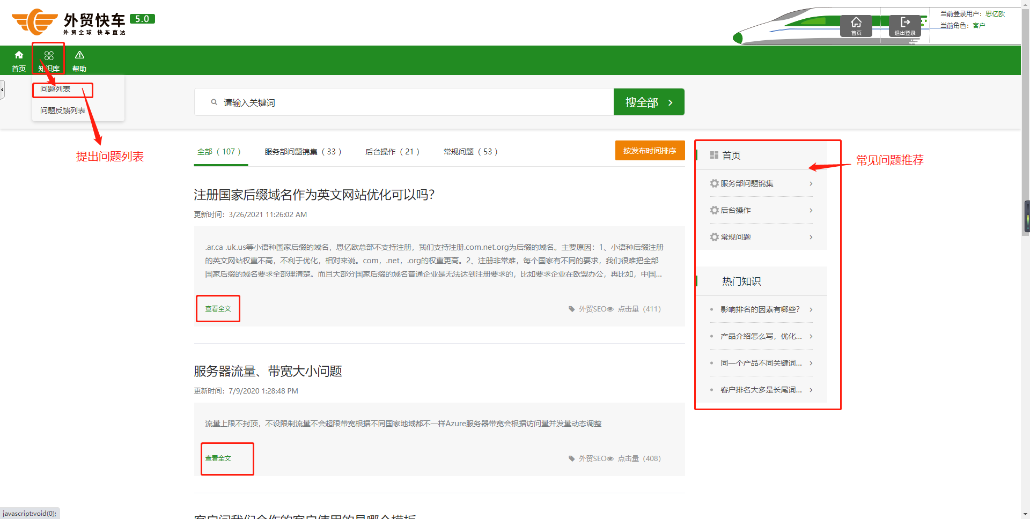Collapse the left sidebar toggle arrow
The height and width of the screenshot is (519, 1030).
(x=2, y=90)
